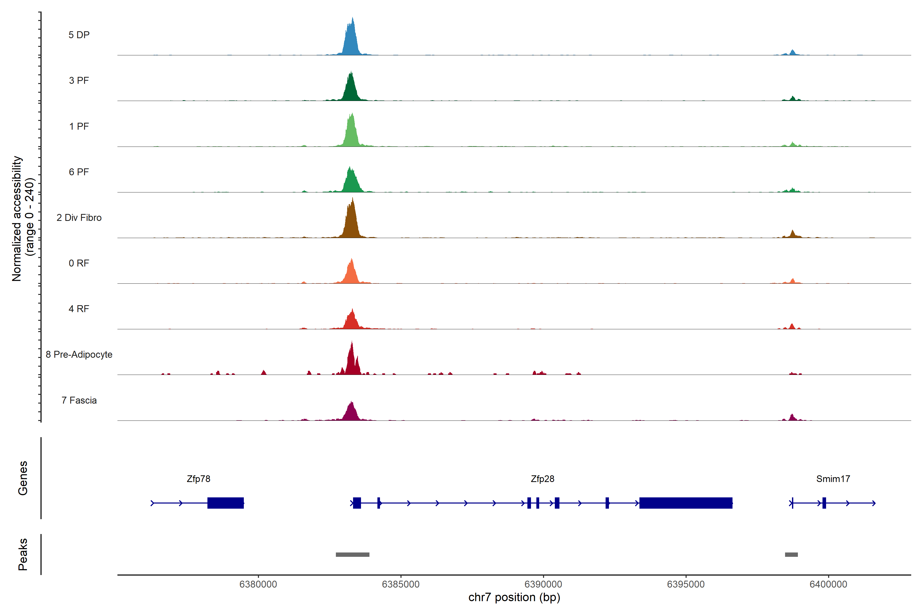Select the 2 Div Fibro label

click(79, 218)
